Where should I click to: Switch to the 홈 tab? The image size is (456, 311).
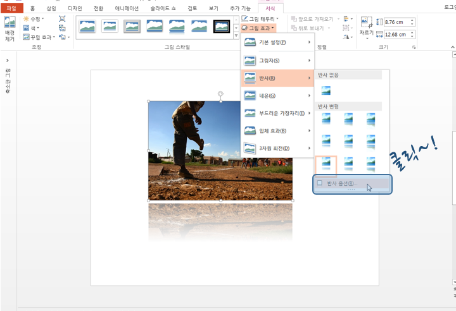tap(32, 8)
